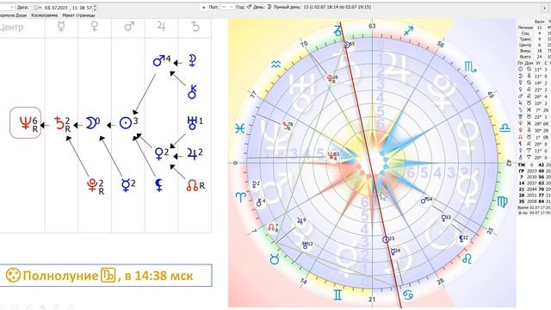Click the Полнолуние 14:38 мск banner
551x310 pixels.
click(105, 276)
